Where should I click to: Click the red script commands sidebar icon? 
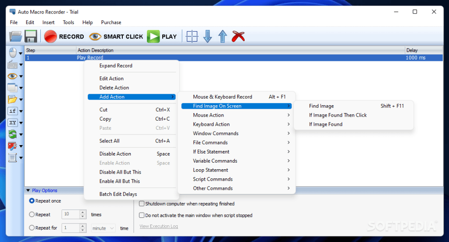click(12, 146)
